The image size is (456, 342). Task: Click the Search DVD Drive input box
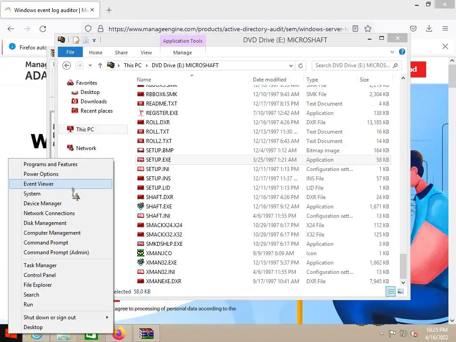coord(357,65)
